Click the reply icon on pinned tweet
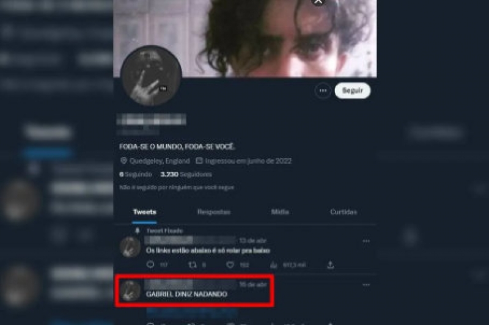Image resolution: width=489 pixels, height=325 pixels. coord(150,265)
